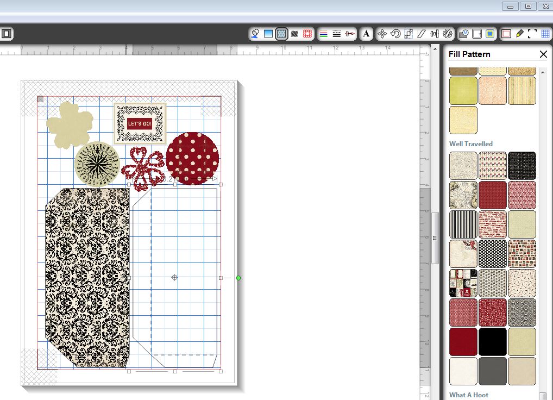Select the cream postmark with red stamp swatch
The image size is (553, 400).
[x=463, y=254]
